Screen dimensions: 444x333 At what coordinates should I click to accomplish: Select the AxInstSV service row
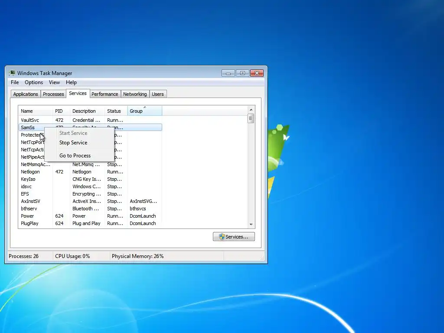click(90, 201)
